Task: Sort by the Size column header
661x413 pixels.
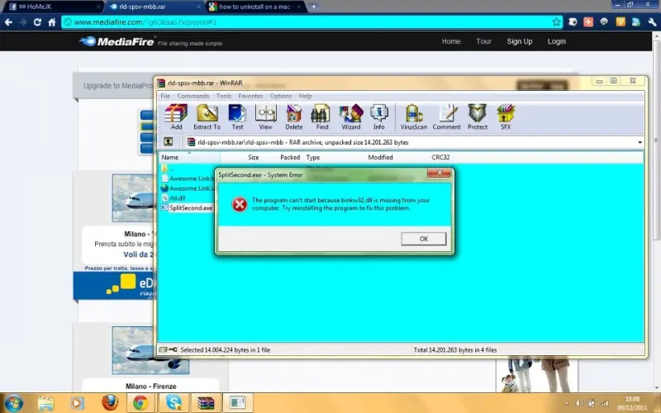Action: 253,157
